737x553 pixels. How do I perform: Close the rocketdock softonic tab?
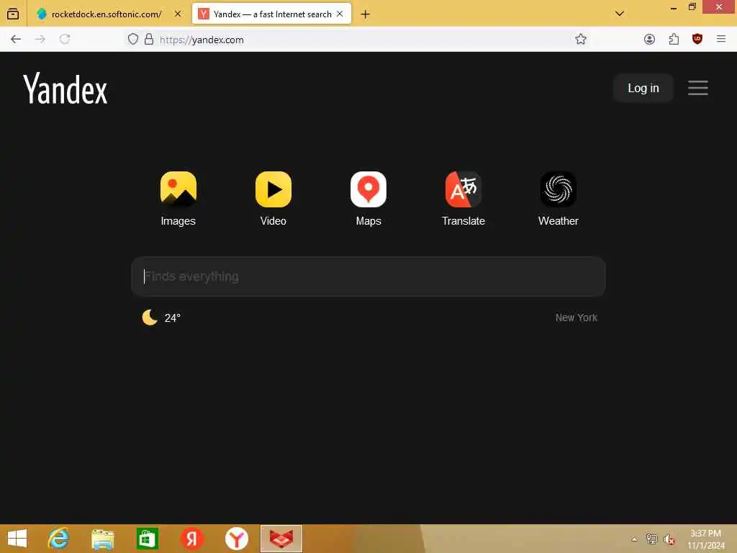tap(178, 14)
